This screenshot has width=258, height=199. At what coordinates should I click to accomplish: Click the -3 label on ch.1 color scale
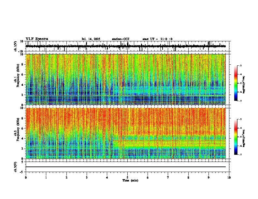[240, 66]
